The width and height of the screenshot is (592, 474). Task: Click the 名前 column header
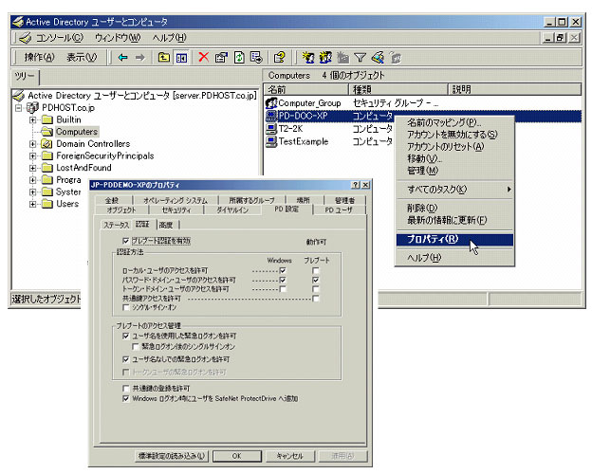click(306, 89)
